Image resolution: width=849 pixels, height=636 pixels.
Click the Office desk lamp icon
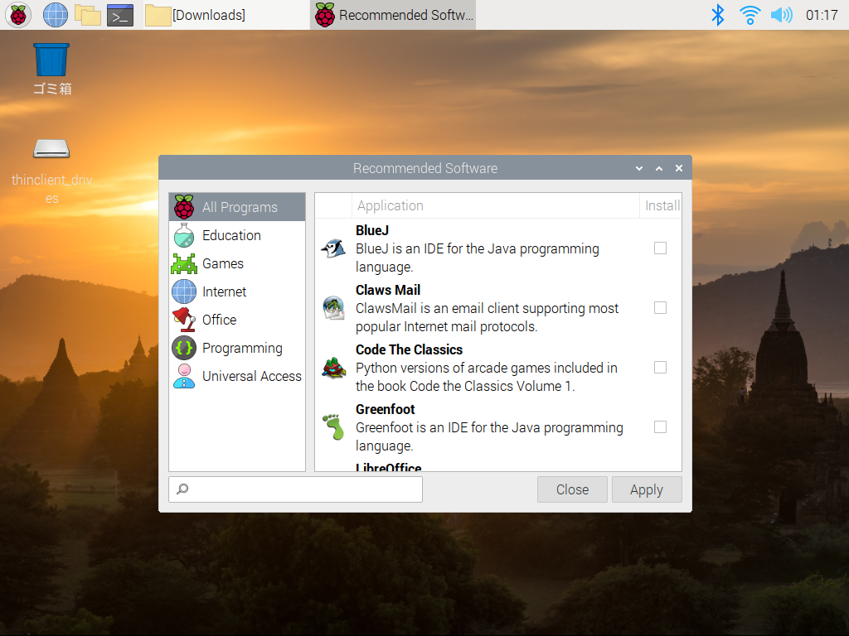click(x=184, y=320)
